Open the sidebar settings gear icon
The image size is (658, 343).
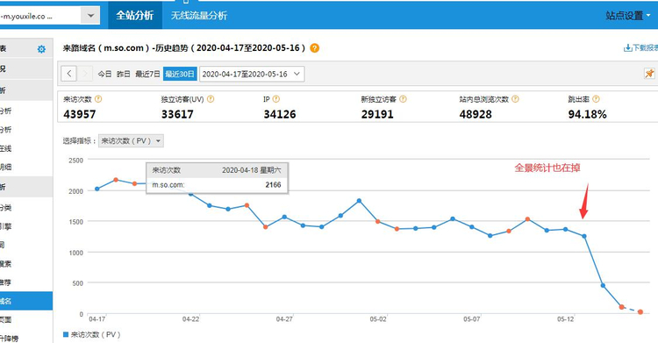41,49
